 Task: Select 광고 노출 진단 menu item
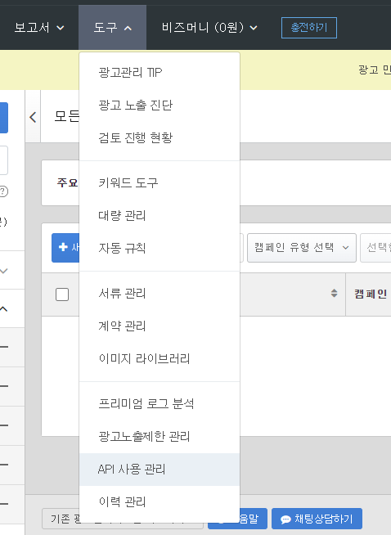pos(160,105)
